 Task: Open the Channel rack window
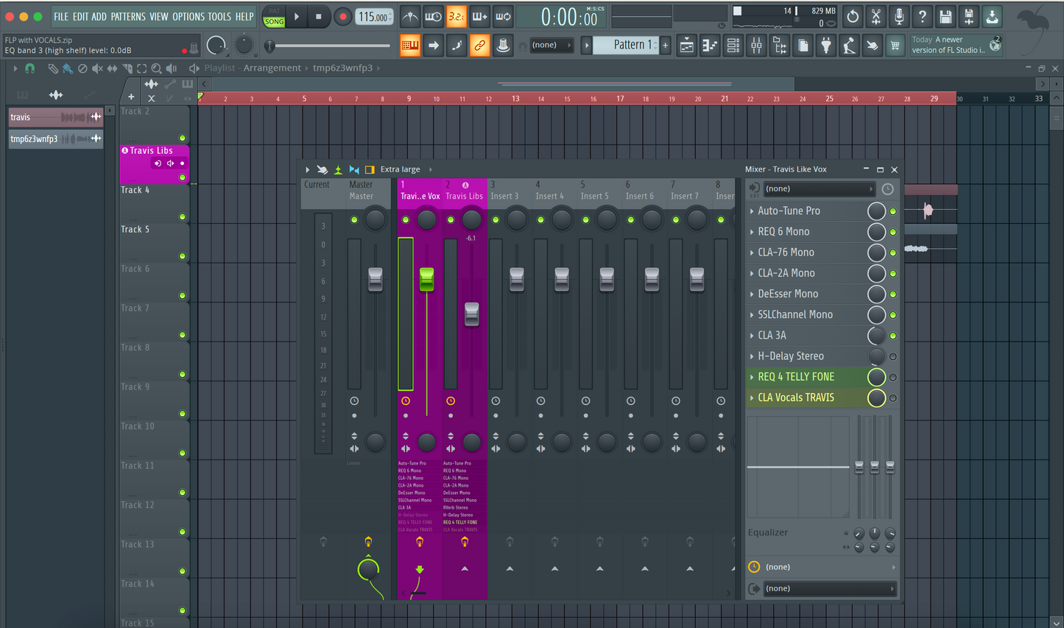click(x=733, y=46)
